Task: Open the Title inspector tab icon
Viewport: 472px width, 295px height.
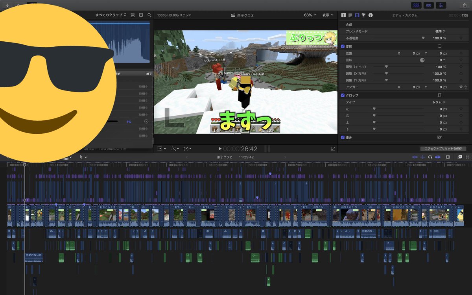Action: click(350, 15)
